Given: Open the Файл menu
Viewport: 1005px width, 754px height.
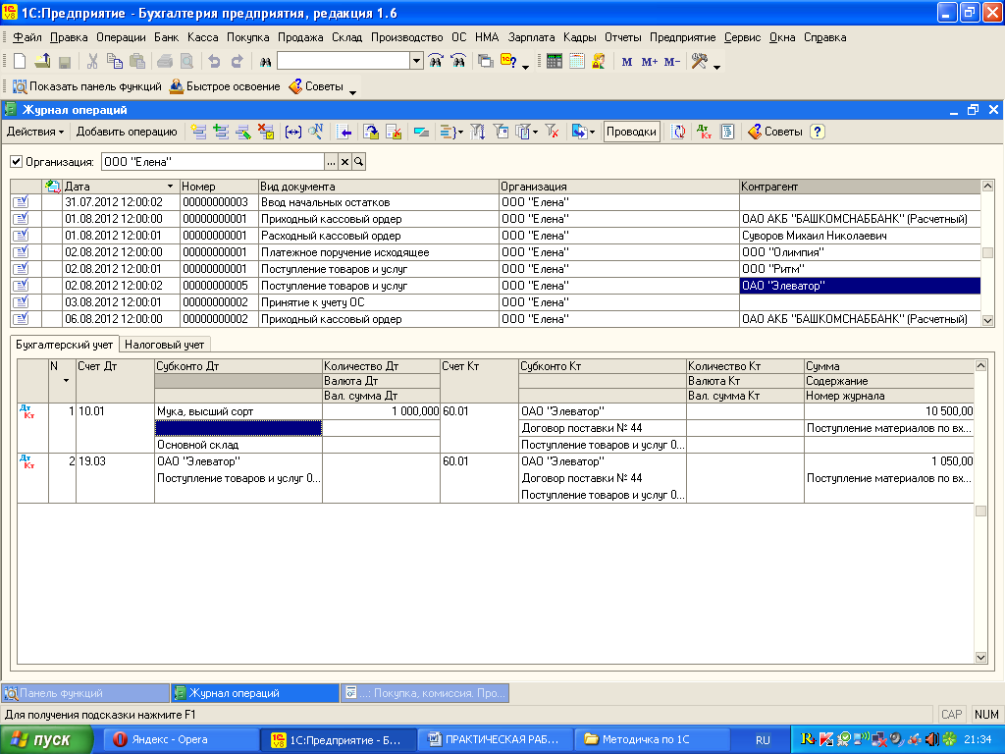Looking at the screenshot, I should [x=27, y=37].
